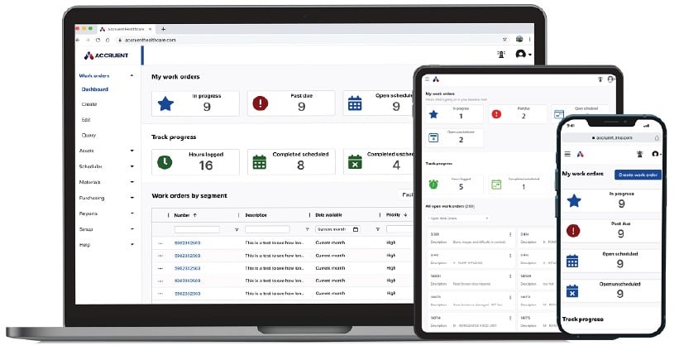Click the alarm notification icon in laptop header
Viewport: 679px width, 355px height.
tap(501, 55)
